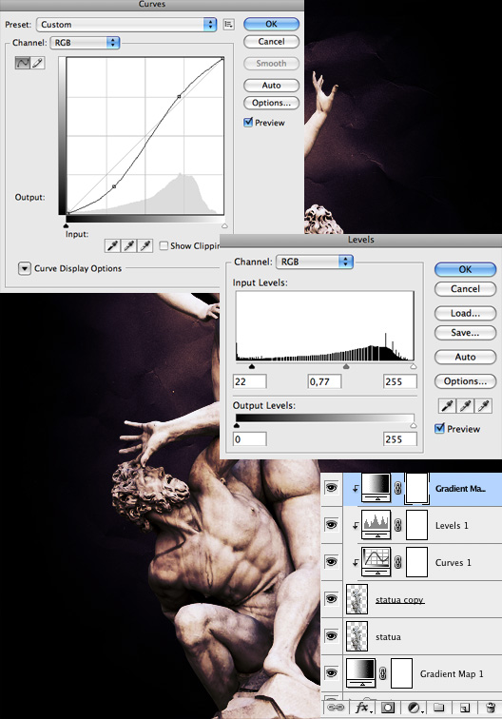This screenshot has height=719, width=502.
Task: Click Load... in the Levels dialog
Action: tap(465, 313)
